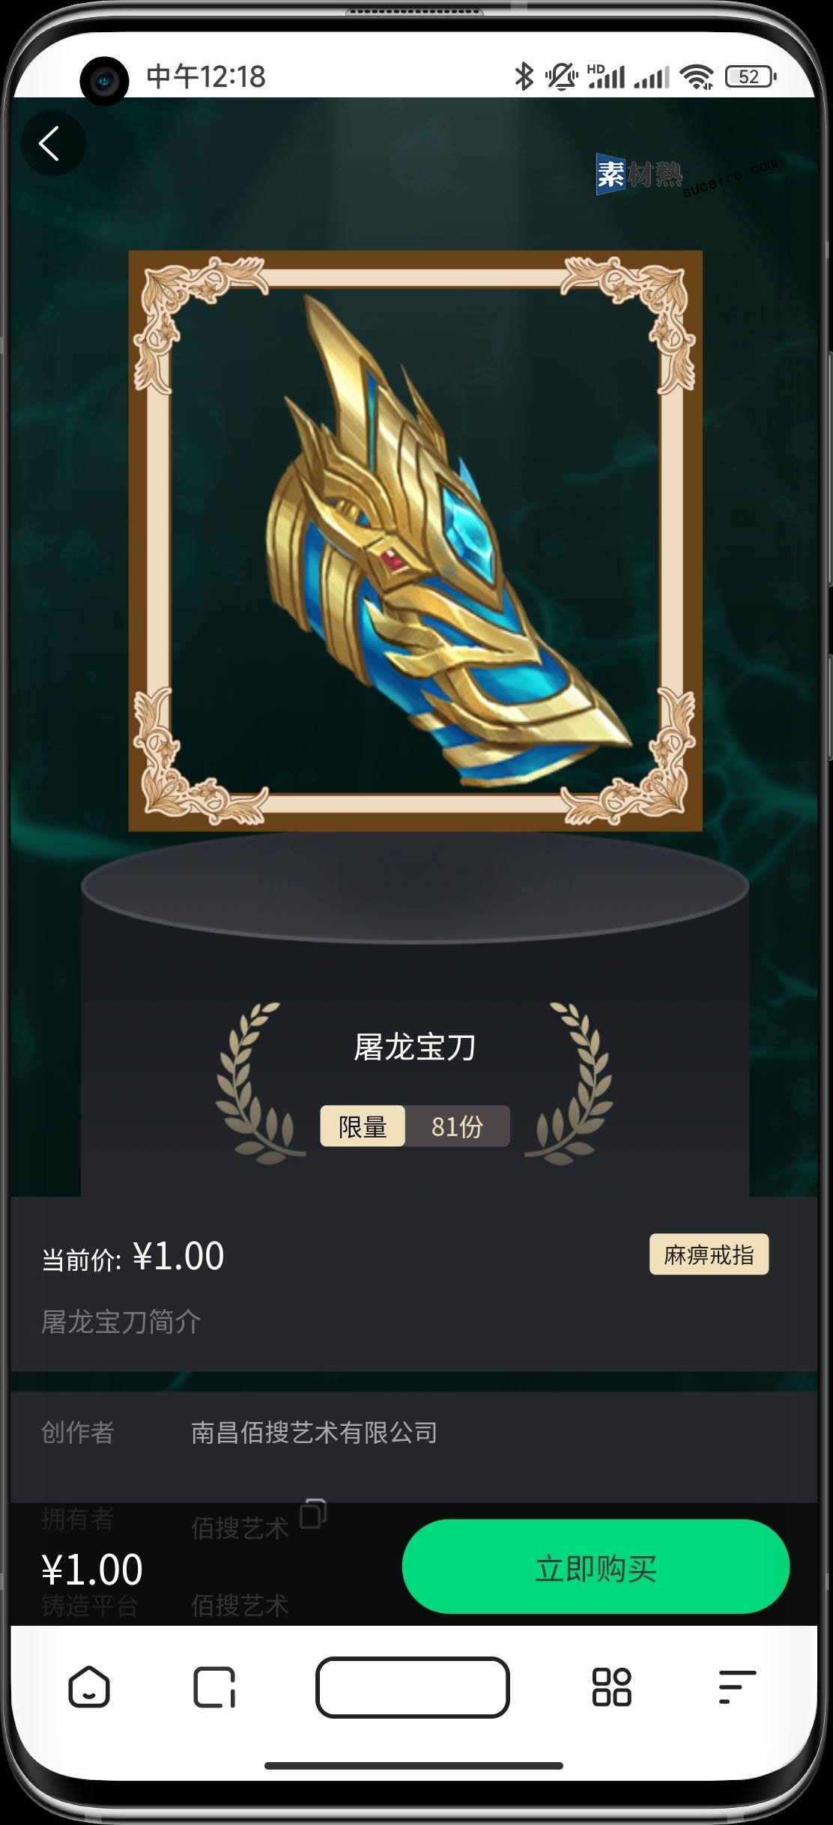Tap the browser address bar box

pos(413,1687)
